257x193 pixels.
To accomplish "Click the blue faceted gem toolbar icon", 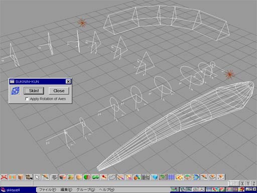I will (154, 177).
